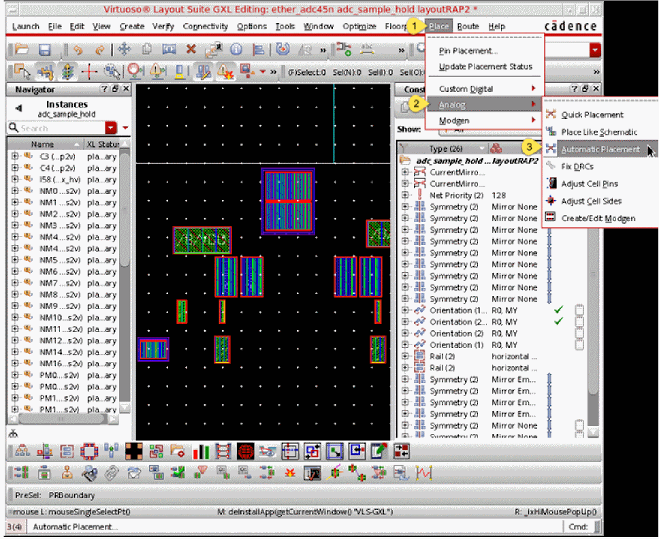Choose Quick Placement from the Analog submenu

592,114
